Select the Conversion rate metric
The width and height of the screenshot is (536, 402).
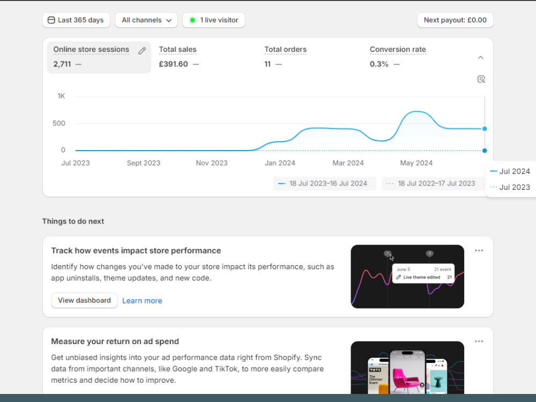(416, 57)
